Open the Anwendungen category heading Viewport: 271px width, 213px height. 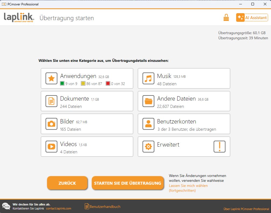tap(78, 76)
